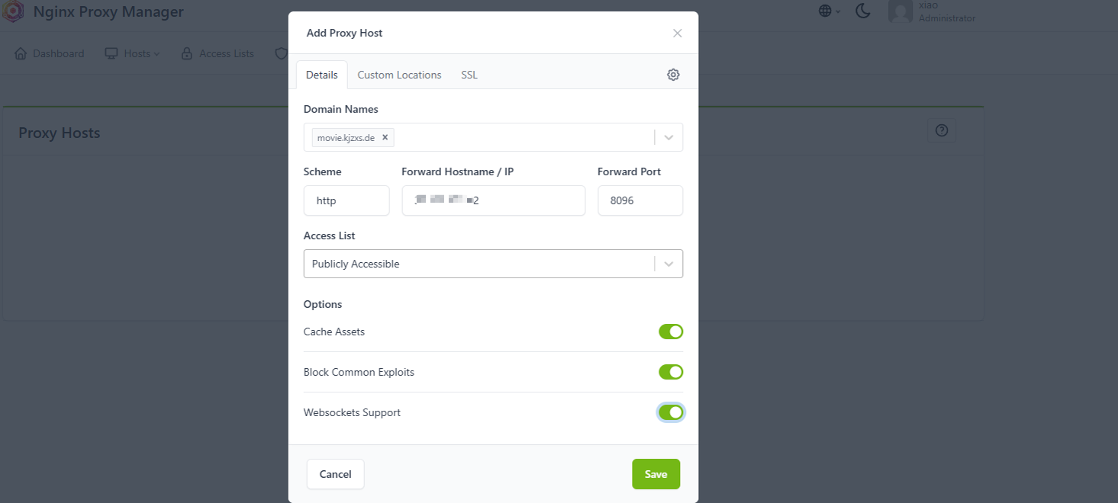The height and width of the screenshot is (503, 1118).
Task: Close the Add Proxy Host dialog
Action: (x=677, y=34)
